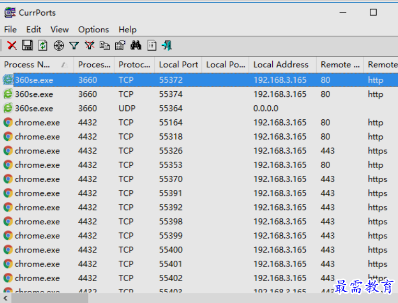Click the TCP cell on the port 55398 row

pos(126,222)
